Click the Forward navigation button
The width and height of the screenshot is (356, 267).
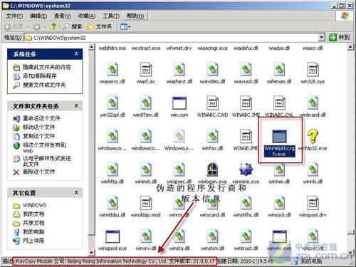pyautogui.click(x=36, y=27)
